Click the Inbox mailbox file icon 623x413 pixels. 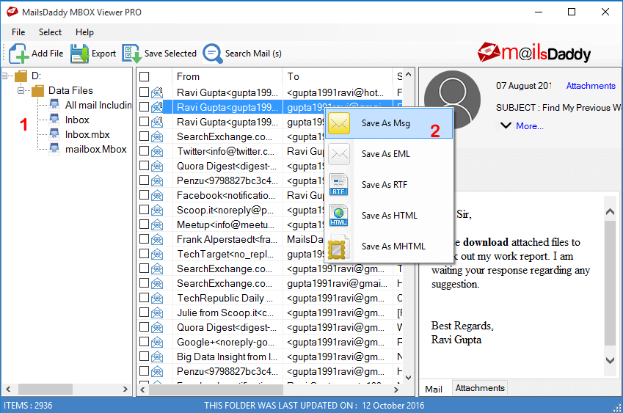54,119
